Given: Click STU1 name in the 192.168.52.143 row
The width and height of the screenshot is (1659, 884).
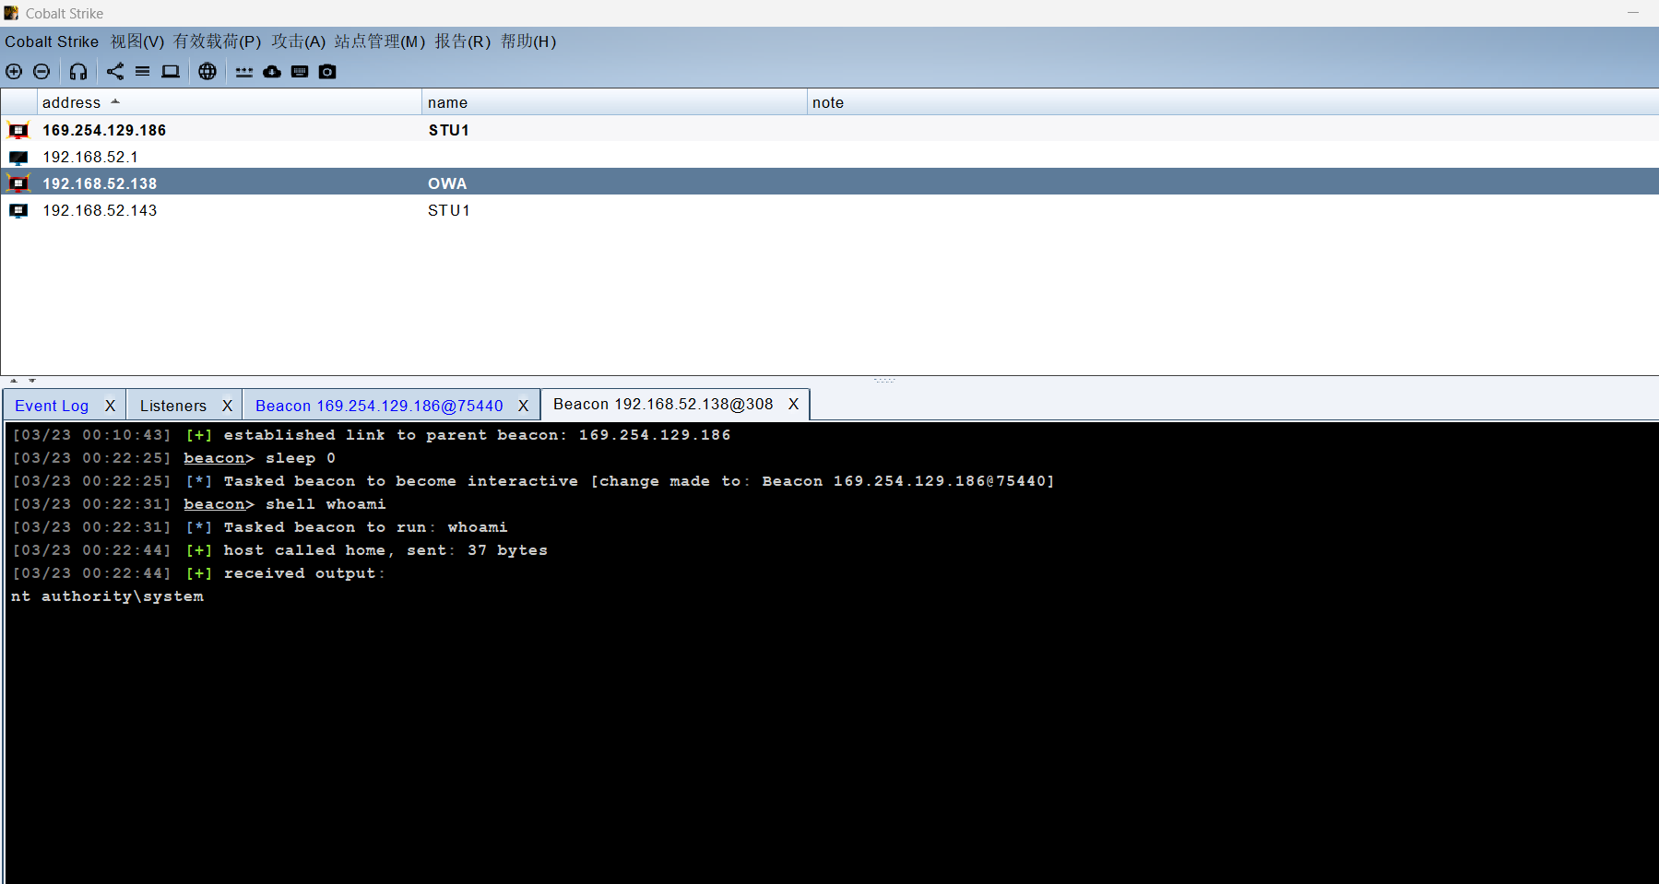Looking at the screenshot, I should (449, 211).
